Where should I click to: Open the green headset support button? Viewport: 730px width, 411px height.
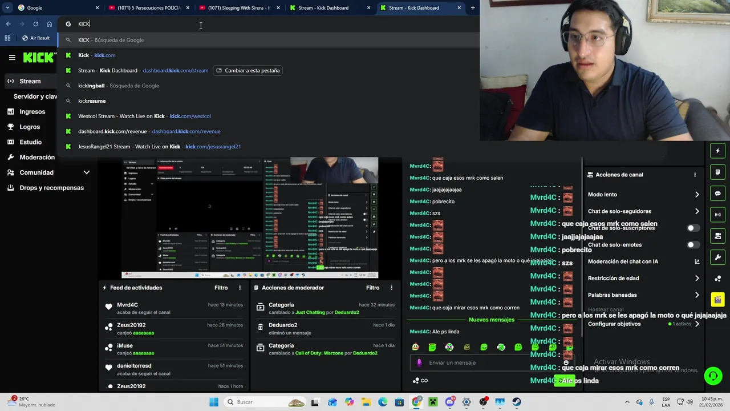click(713, 376)
